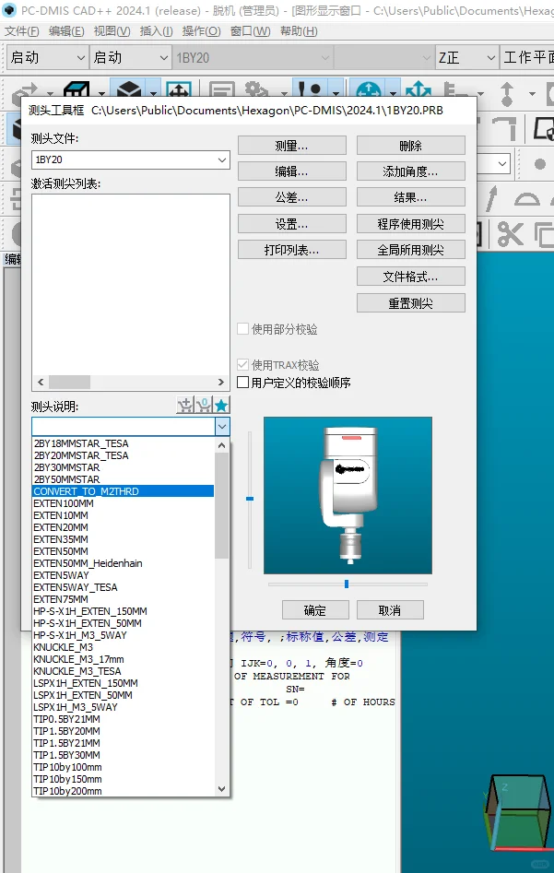Select EXTEN50MM_Heidenhain in the list
This screenshot has width=554, height=873.
coord(123,563)
